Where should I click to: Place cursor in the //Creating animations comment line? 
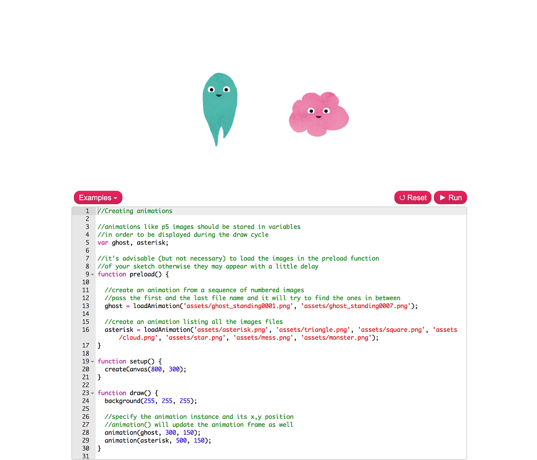click(134, 211)
